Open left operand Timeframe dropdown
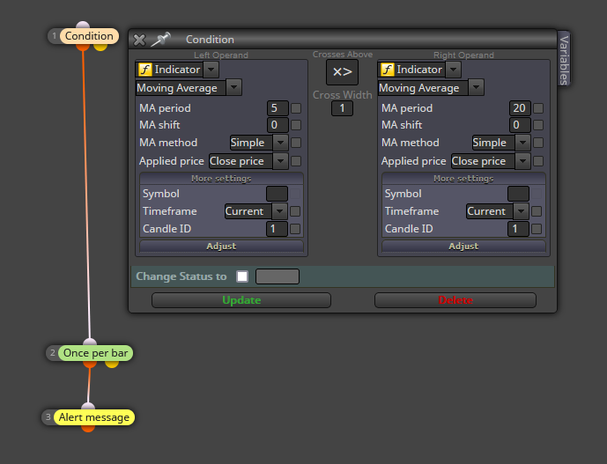This screenshot has width=607, height=464. point(279,211)
